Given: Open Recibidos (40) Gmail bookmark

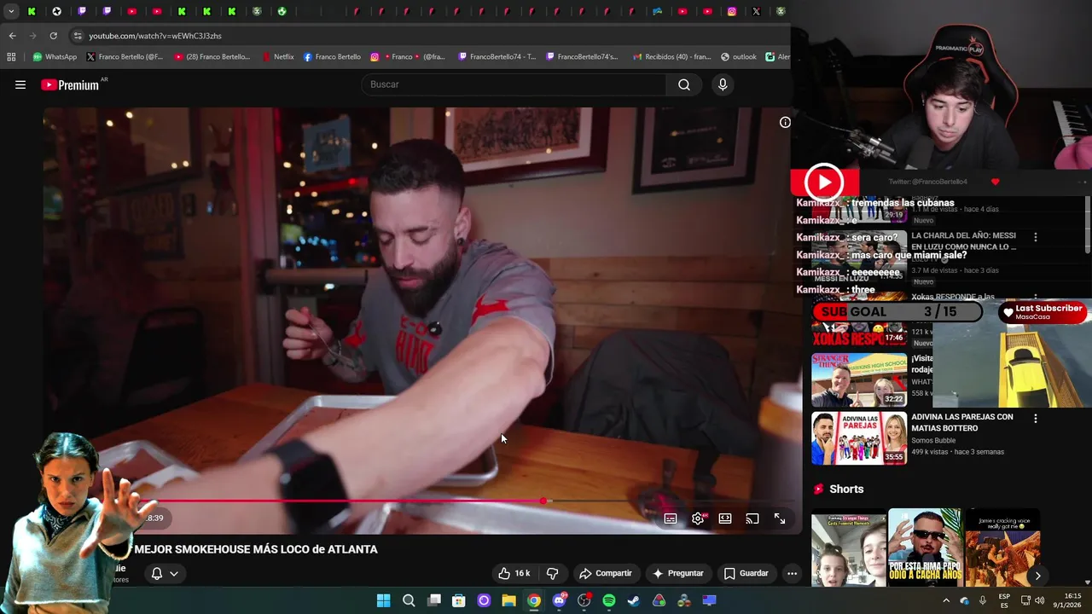Looking at the screenshot, I should (671, 57).
